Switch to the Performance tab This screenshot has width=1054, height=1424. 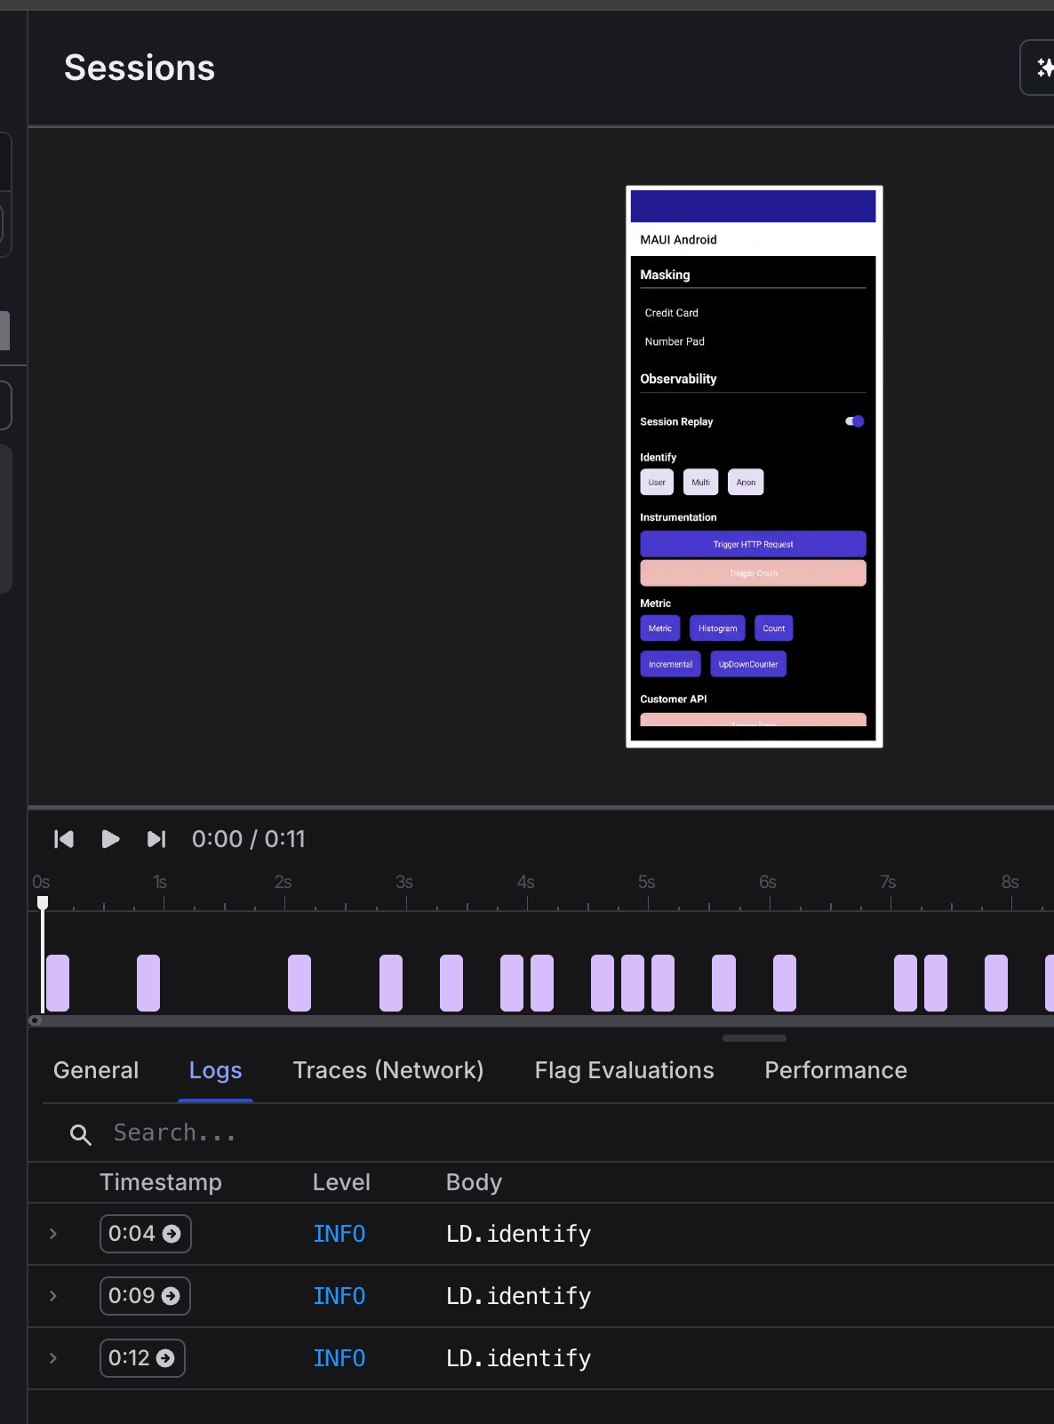[x=835, y=1070]
